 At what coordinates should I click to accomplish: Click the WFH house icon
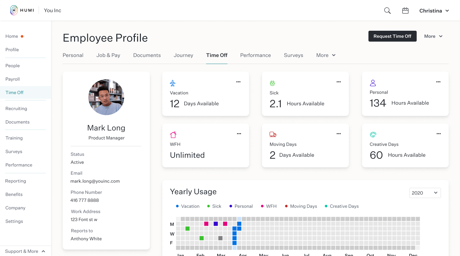click(173, 134)
